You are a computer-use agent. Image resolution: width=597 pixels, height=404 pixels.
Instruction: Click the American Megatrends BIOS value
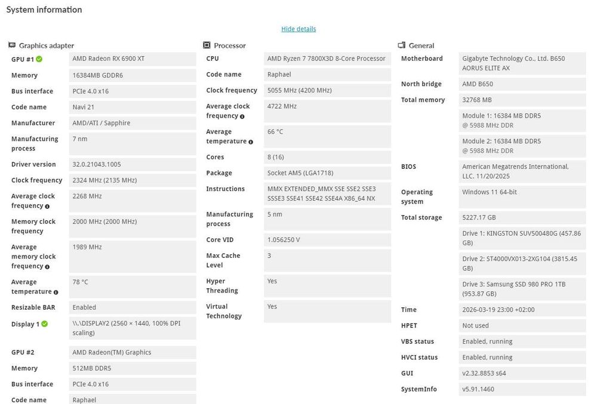coord(522,172)
